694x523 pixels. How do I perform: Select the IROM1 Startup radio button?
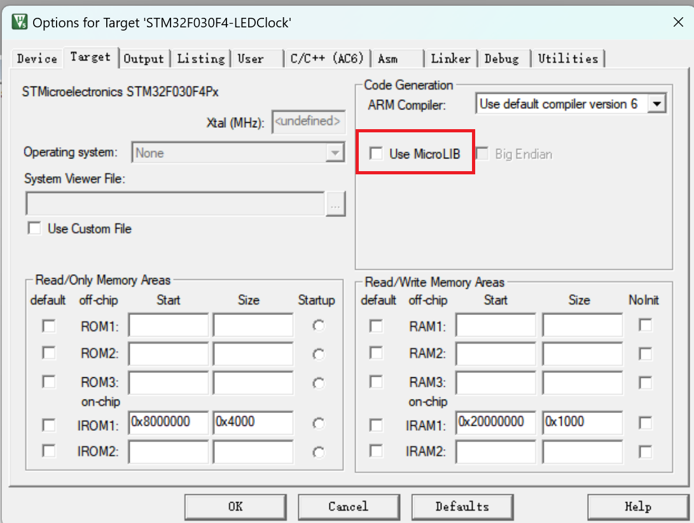[x=319, y=423]
